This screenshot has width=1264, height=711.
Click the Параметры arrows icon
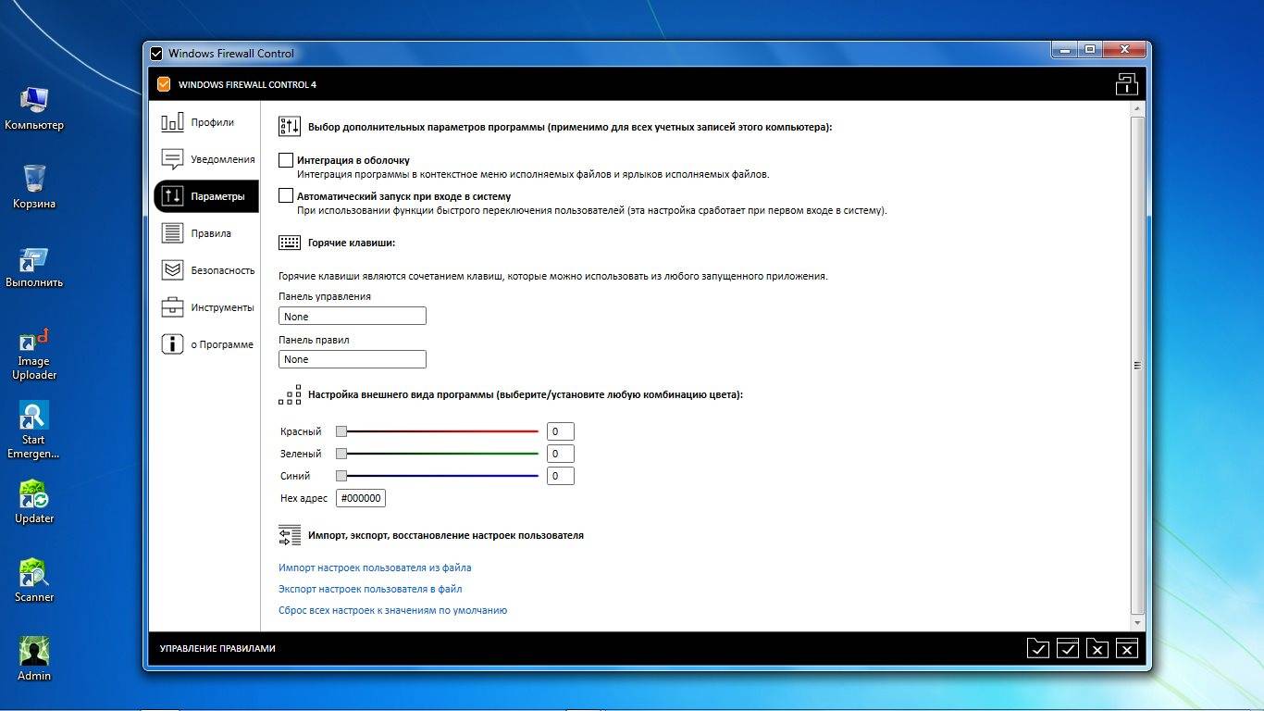(x=172, y=196)
